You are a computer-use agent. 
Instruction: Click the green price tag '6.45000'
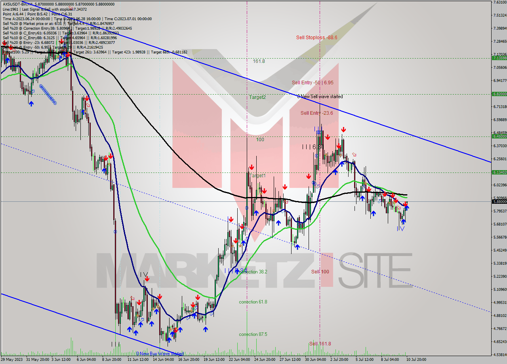499,136
